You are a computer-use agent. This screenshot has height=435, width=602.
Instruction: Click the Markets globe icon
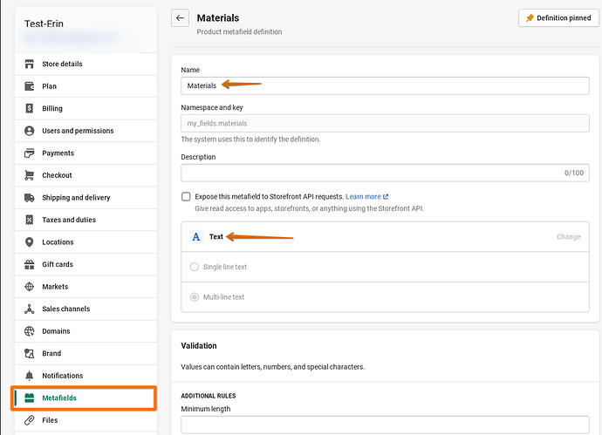tap(30, 287)
